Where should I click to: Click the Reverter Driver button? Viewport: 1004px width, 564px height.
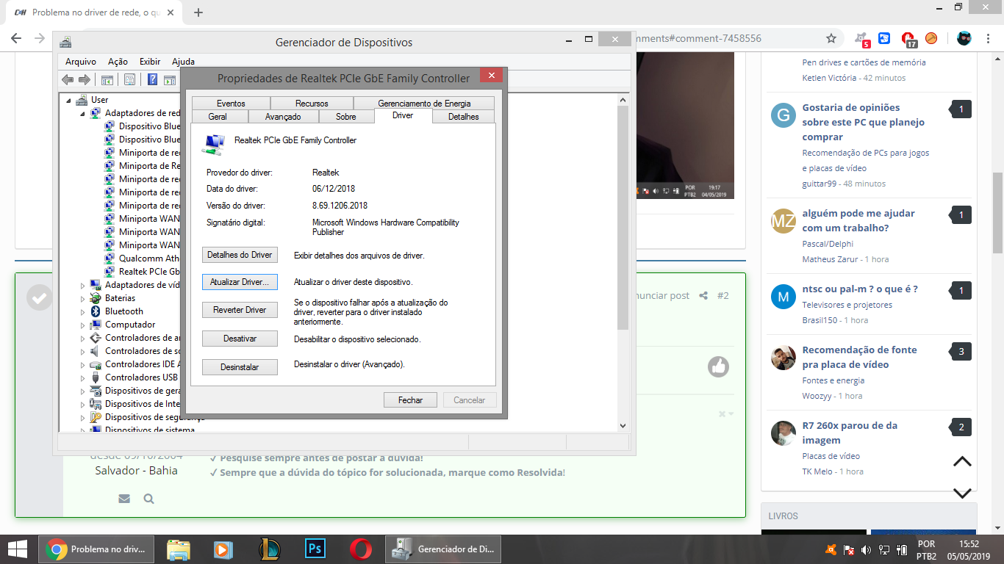240,310
